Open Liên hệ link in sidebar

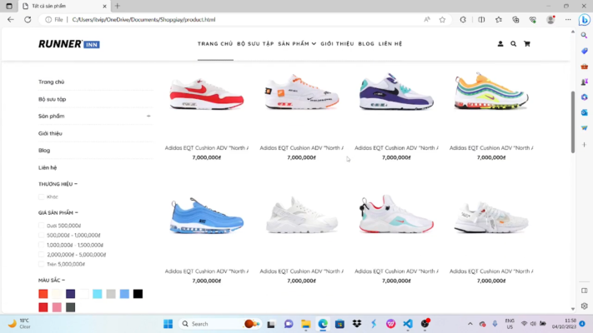[x=48, y=167]
